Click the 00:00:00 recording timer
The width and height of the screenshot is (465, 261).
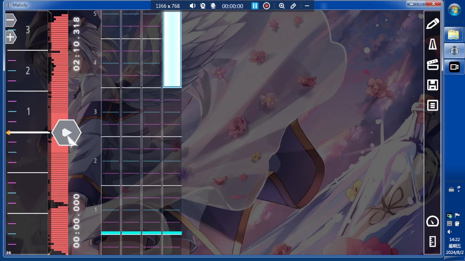[x=232, y=6]
